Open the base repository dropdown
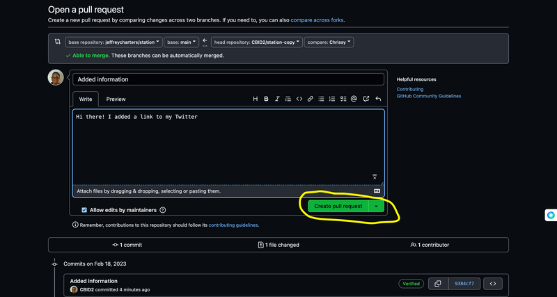 tap(113, 42)
